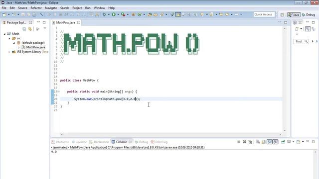Click Collapse All in Package Explorer
The width and height of the screenshot is (319, 179).
coord(24,29)
